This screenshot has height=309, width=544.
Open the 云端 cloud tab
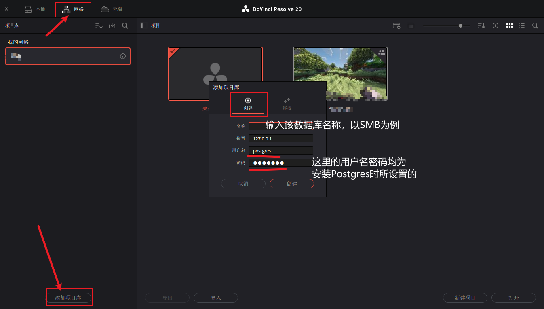(112, 9)
